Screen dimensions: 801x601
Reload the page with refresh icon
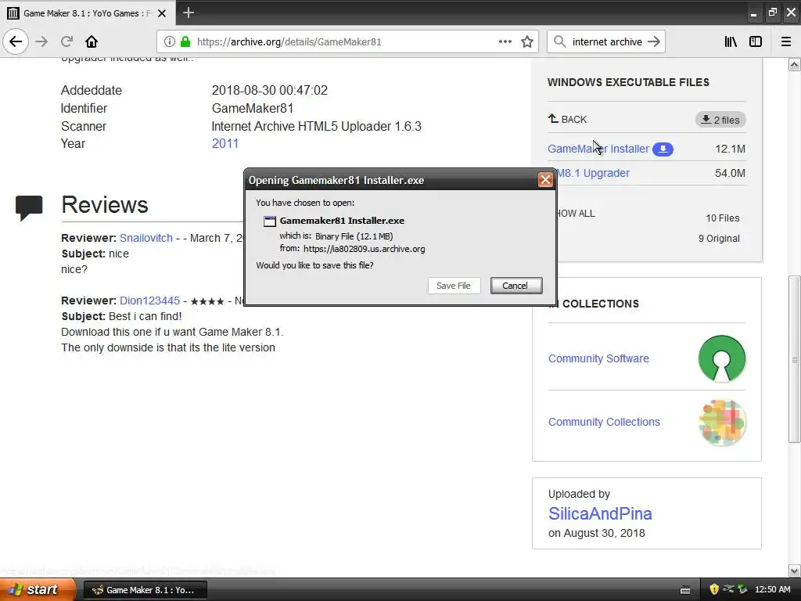tap(66, 41)
